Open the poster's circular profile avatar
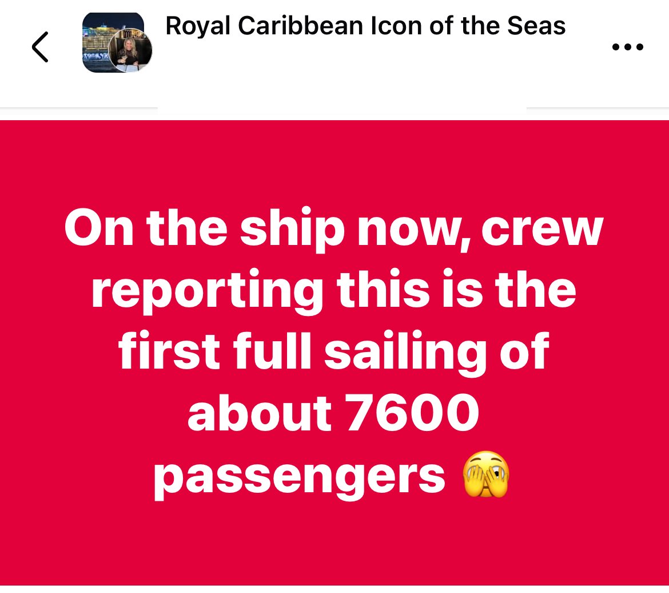Screen dimensions: 669x593 point(130,50)
